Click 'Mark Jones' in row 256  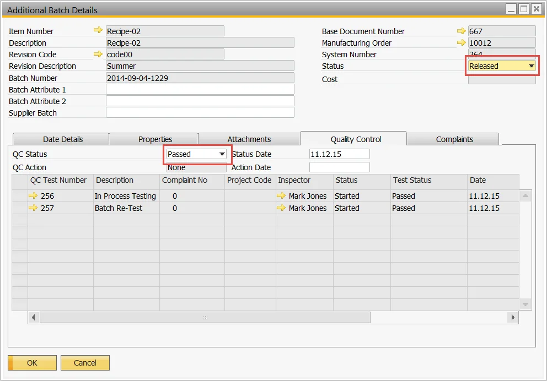(308, 195)
